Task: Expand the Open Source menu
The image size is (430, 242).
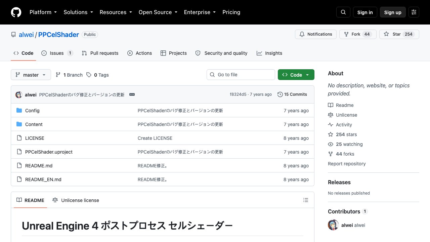Action: coord(158,12)
